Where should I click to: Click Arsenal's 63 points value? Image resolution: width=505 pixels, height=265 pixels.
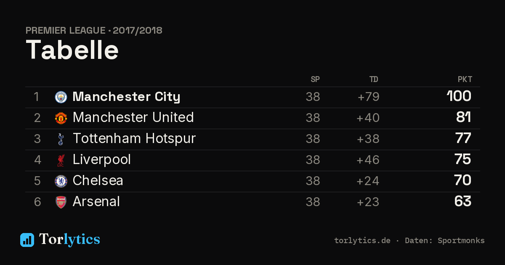click(x=463, y=201)
